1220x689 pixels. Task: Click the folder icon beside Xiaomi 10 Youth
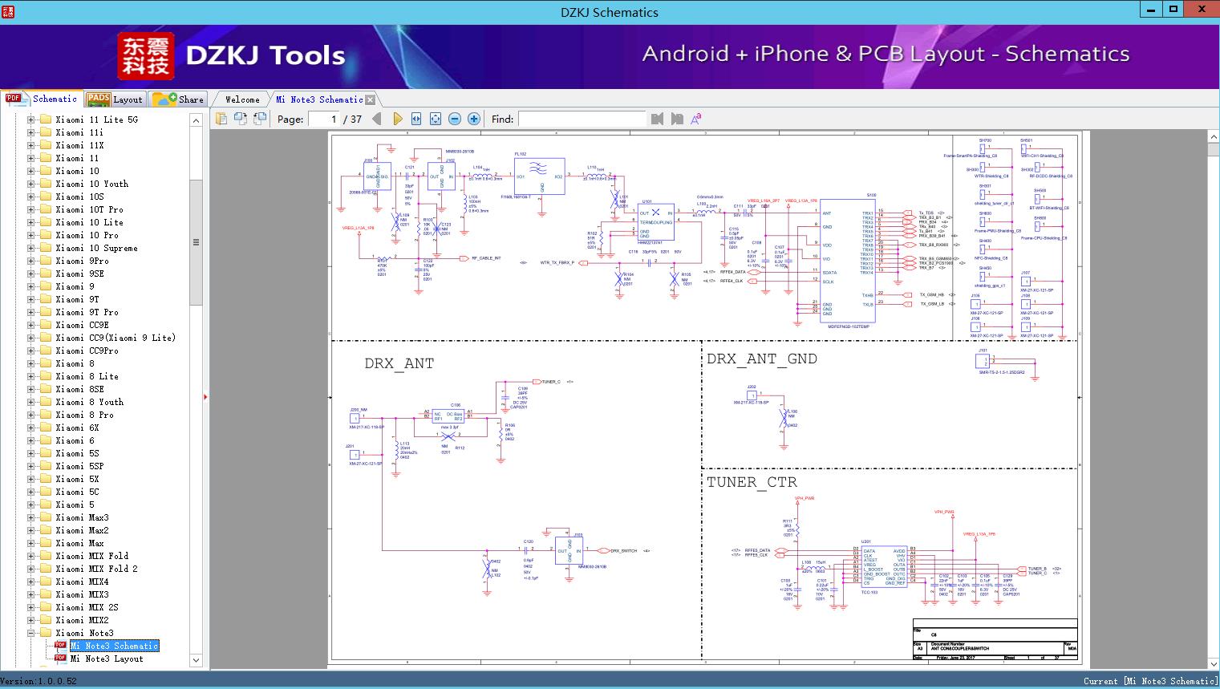pyautogui.click(x=46, y=184)
